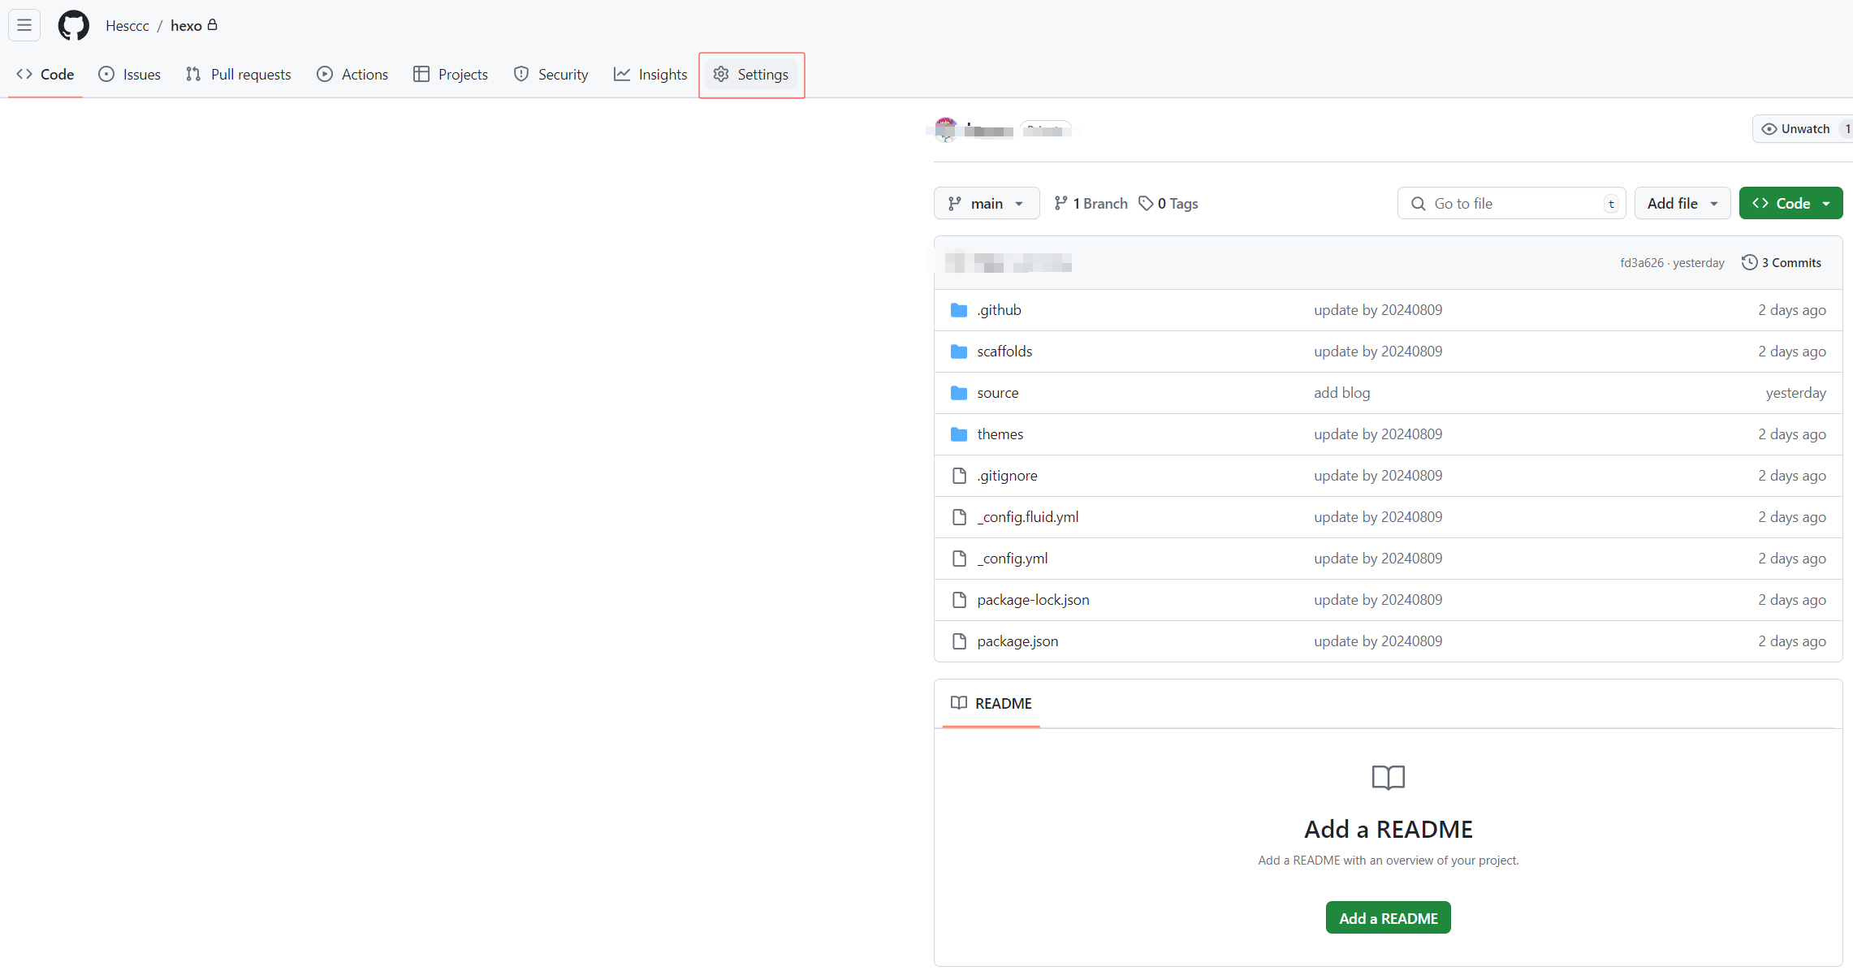Click the tag icon for 0 Tags
1853x975 pixels.
(x=1146, y=203)
